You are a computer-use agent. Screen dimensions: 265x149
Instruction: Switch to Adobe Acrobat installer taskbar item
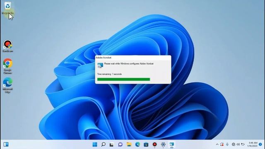(x=172, y=144)
